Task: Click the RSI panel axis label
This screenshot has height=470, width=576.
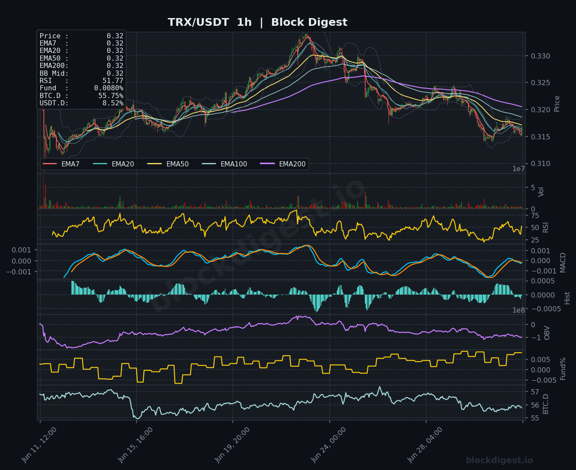Action: point(545,227)
